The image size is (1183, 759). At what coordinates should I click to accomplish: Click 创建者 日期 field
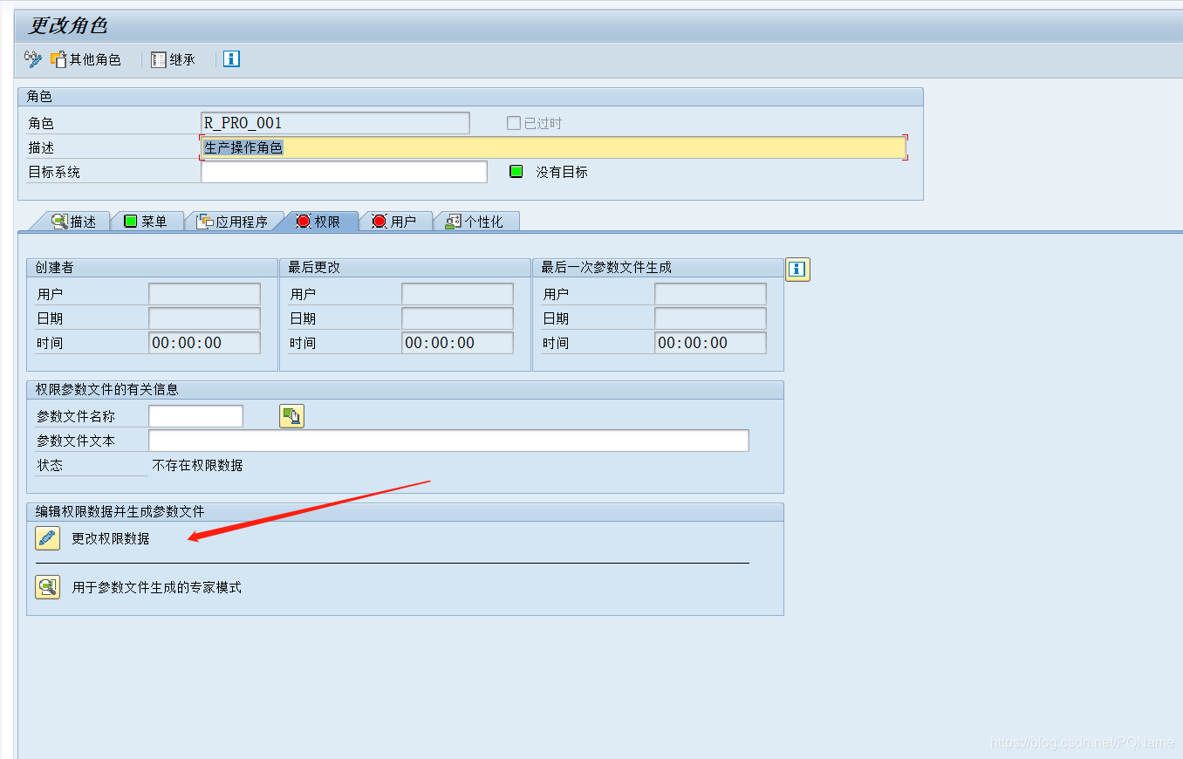click(204, 318)
